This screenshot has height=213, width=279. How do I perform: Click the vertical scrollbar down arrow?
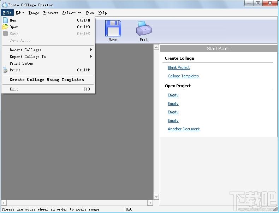click(156, 197)
